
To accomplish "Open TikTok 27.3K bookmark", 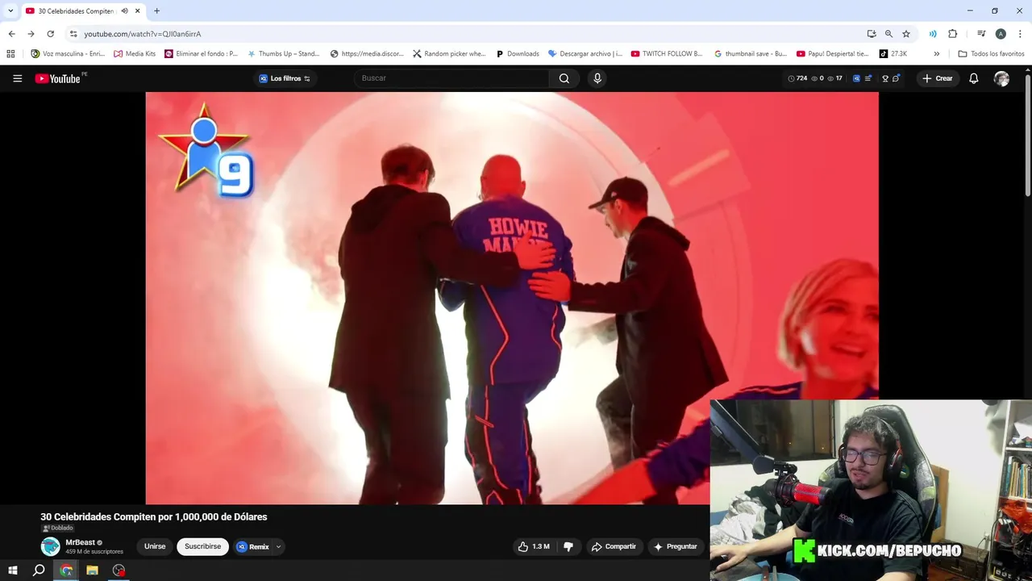I will (893, 54).
